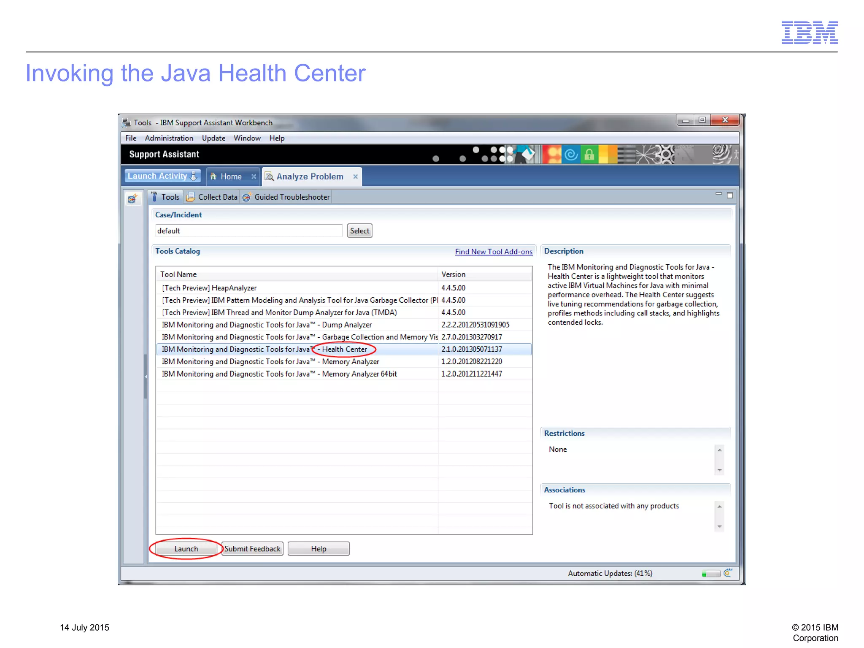Click the sidebar troubleshooter icon
Viewport: 864px width, 648px height.
click(x=132, y=198)
